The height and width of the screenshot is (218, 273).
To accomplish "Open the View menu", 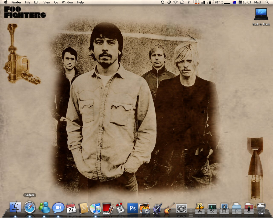I will (47, 2).
